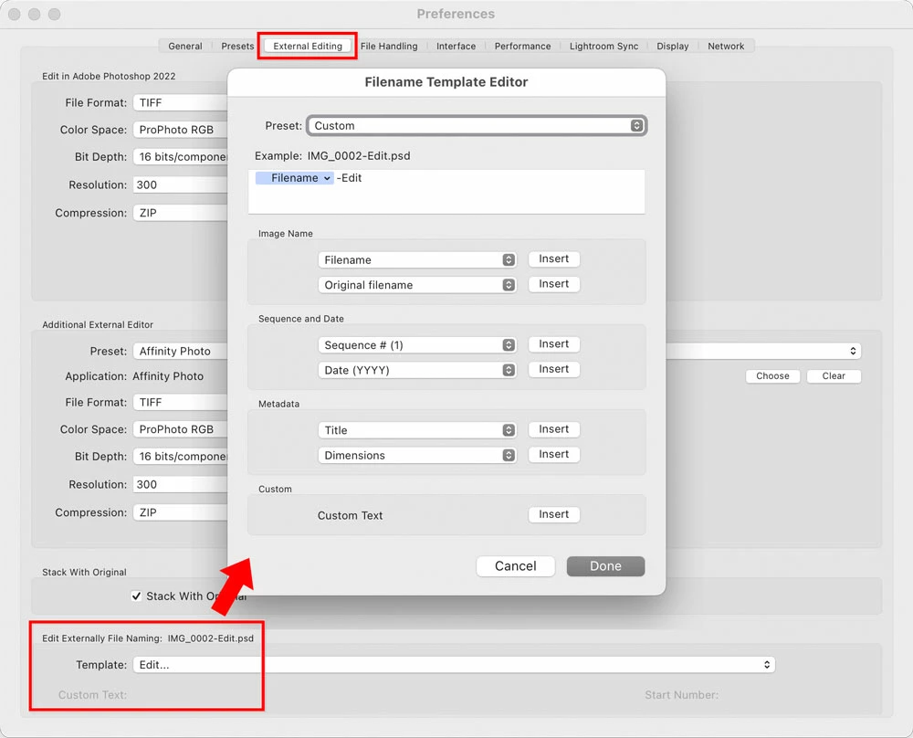
Task: Insert the Filename token
Action: click(x=554, y=258)
